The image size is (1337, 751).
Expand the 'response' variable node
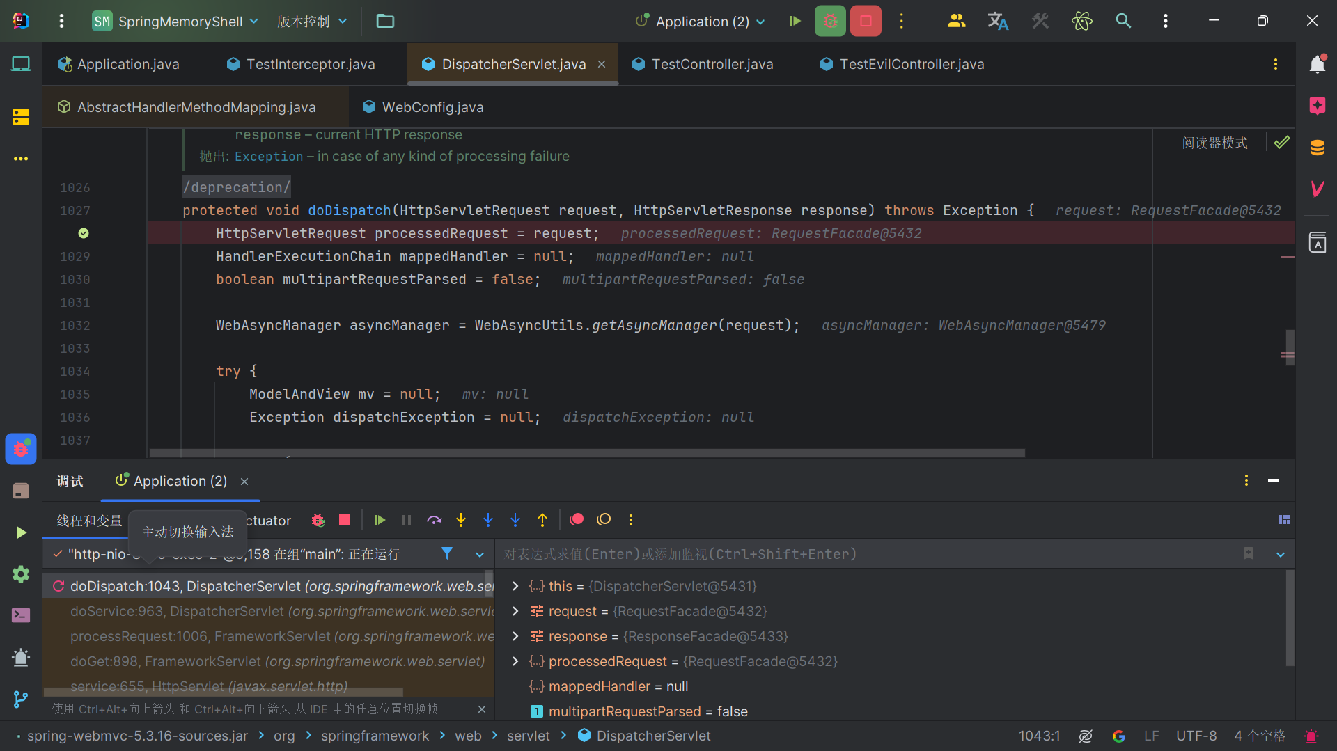tap(515, 636)
